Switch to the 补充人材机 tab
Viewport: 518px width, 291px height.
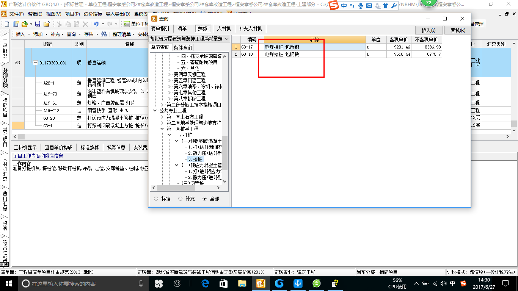tap(250, 29)
